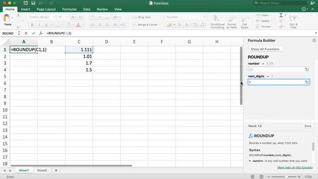Click the sidebar panel icon in title bar
Viewport: 318px width, 179px height.
[x=25, y=3]
